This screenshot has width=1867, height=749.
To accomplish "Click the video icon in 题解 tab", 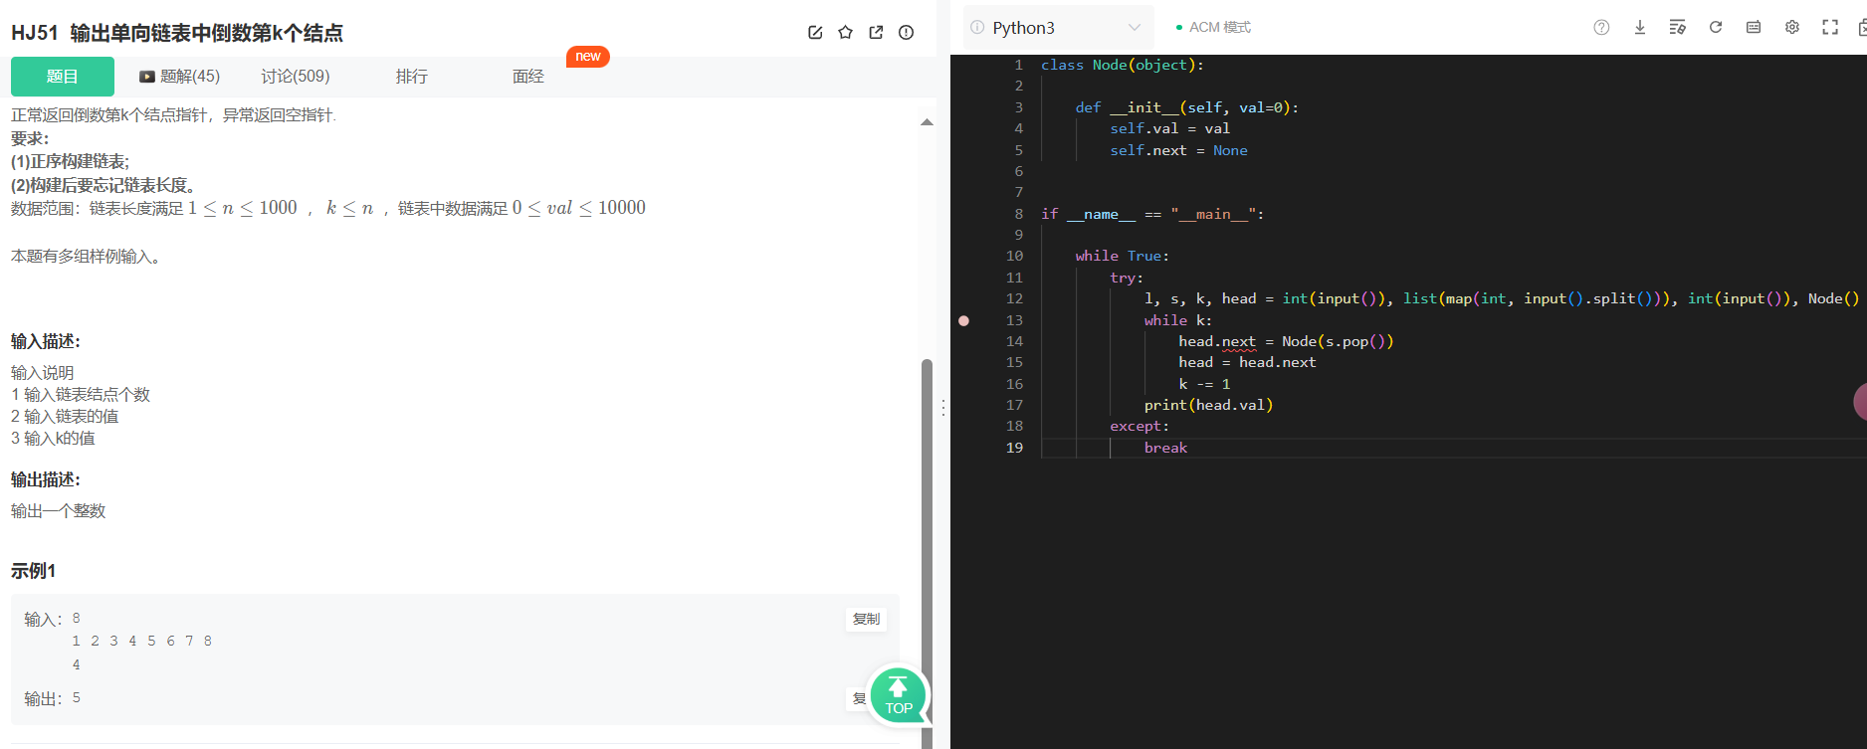I will (x=147, y=77).
